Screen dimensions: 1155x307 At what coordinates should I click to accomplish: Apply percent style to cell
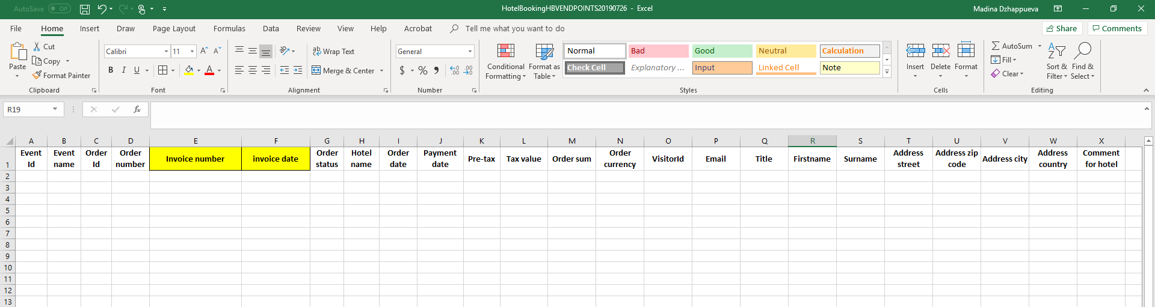tap(423, 71)
